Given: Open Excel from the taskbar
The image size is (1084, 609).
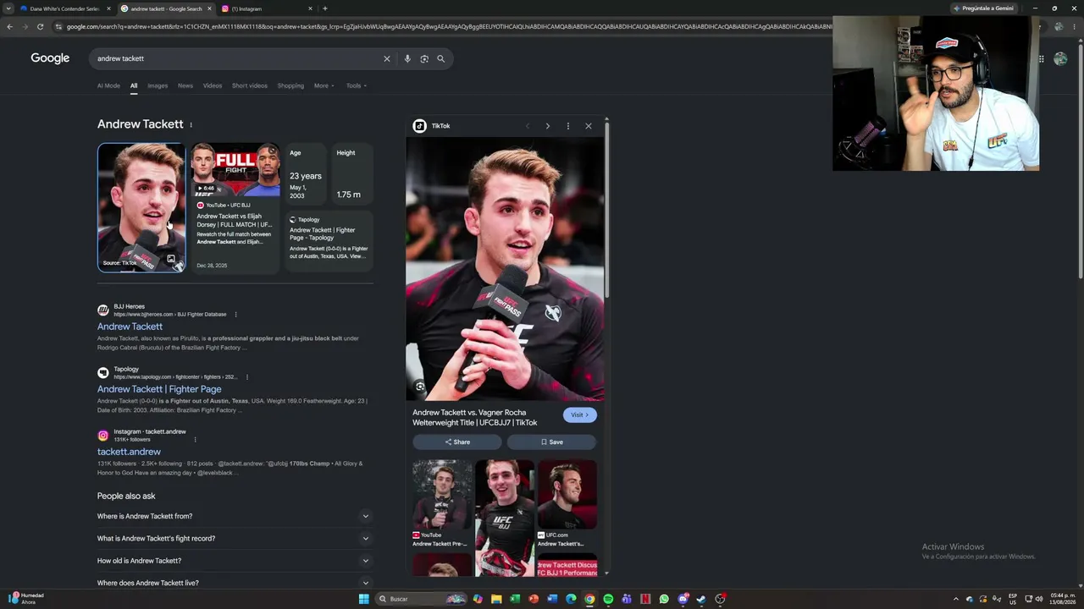Looking at the screenshot, I should point(515,599).
